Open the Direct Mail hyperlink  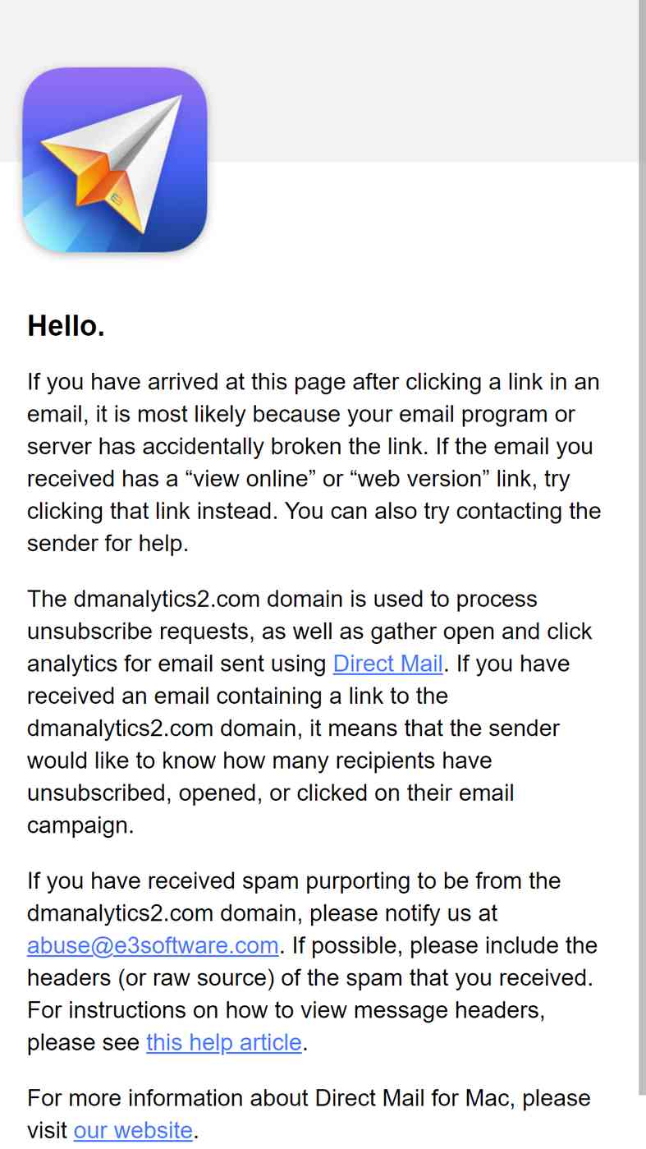pos(388,664)
